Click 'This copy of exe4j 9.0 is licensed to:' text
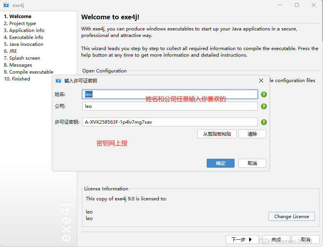This screenshot has height=247, width=323. pos(126,199)
